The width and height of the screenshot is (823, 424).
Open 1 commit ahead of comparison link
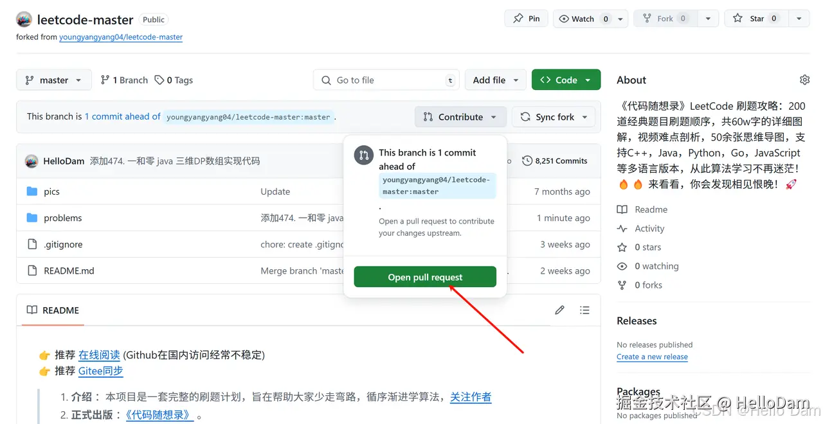click(123, 116)
